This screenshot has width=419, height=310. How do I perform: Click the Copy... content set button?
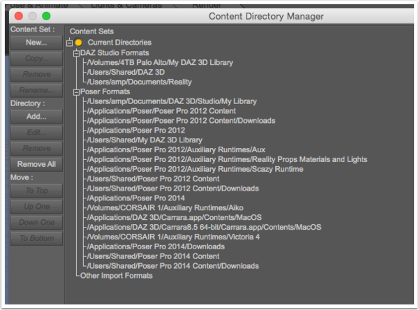tap(36, 58)
